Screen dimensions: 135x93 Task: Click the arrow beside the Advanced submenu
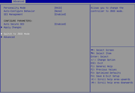2,37
